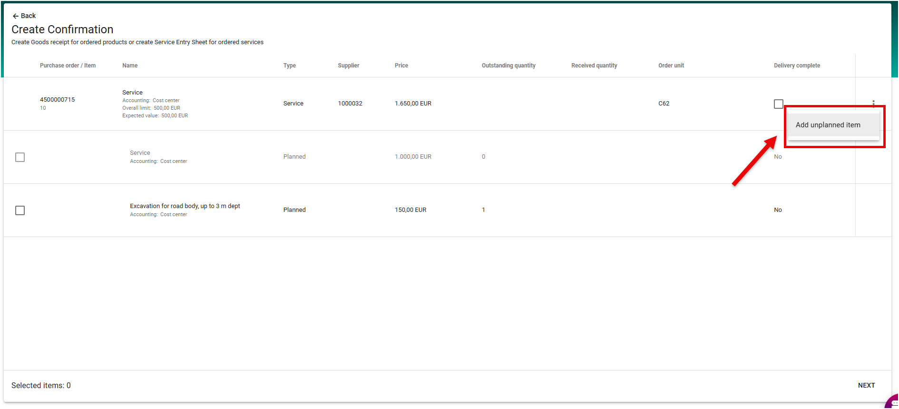
Task: Choose Add unplanned item from the menu
Action: pos(828,125)
